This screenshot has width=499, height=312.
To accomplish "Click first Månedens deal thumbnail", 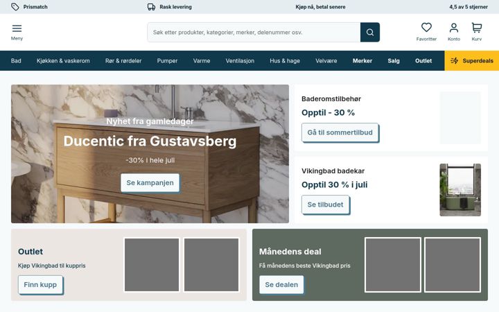I will point(393,265).
